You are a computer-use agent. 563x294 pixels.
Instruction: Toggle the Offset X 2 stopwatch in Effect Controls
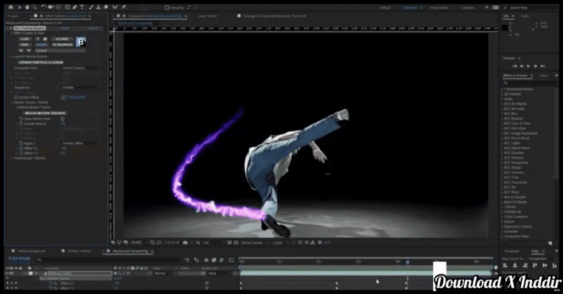(x=21, y=148)
